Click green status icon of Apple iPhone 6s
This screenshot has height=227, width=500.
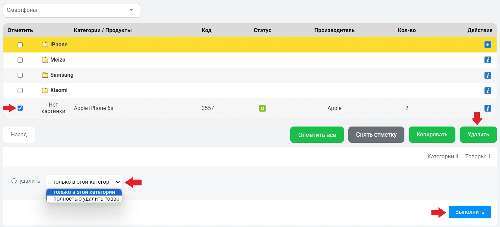(x=262, y=108)
